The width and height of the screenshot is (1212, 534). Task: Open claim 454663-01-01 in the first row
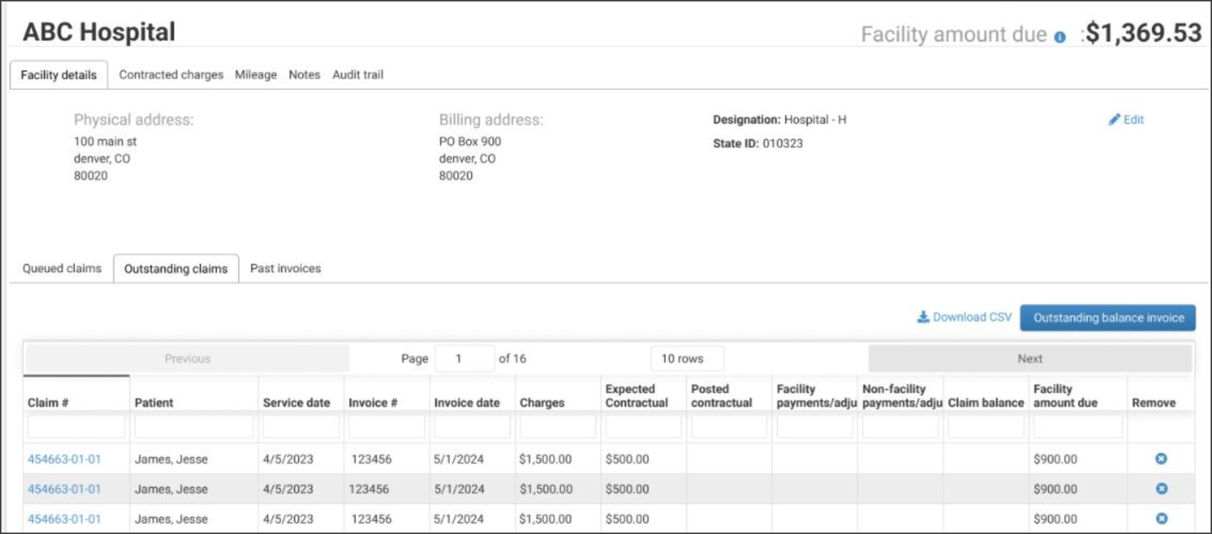tap(64, 459)
